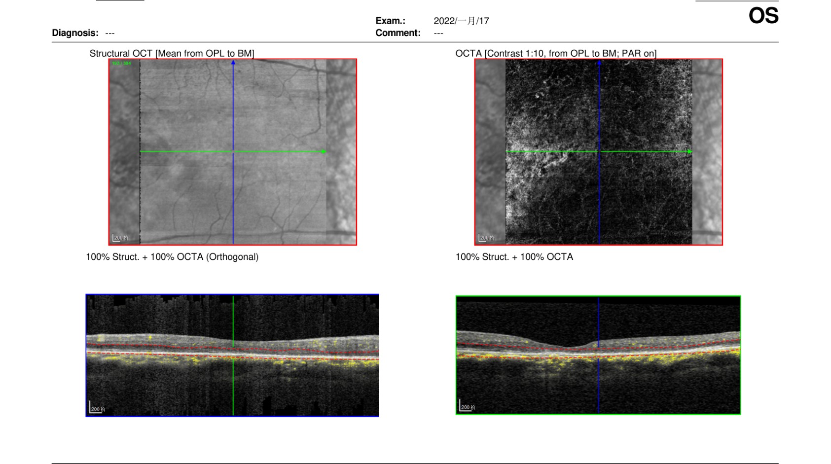Viewport: 831px width, 464px height.
Task: Select the orthogonal B-scan with blue border
Action: point(232,356)
